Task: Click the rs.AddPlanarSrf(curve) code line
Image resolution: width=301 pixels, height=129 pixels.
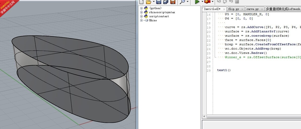Action: pyautogui.click(x=257, y=31)
